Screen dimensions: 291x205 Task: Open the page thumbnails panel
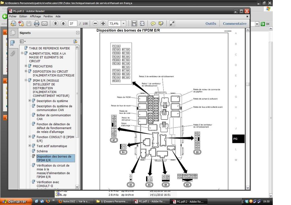click(13, 33)
